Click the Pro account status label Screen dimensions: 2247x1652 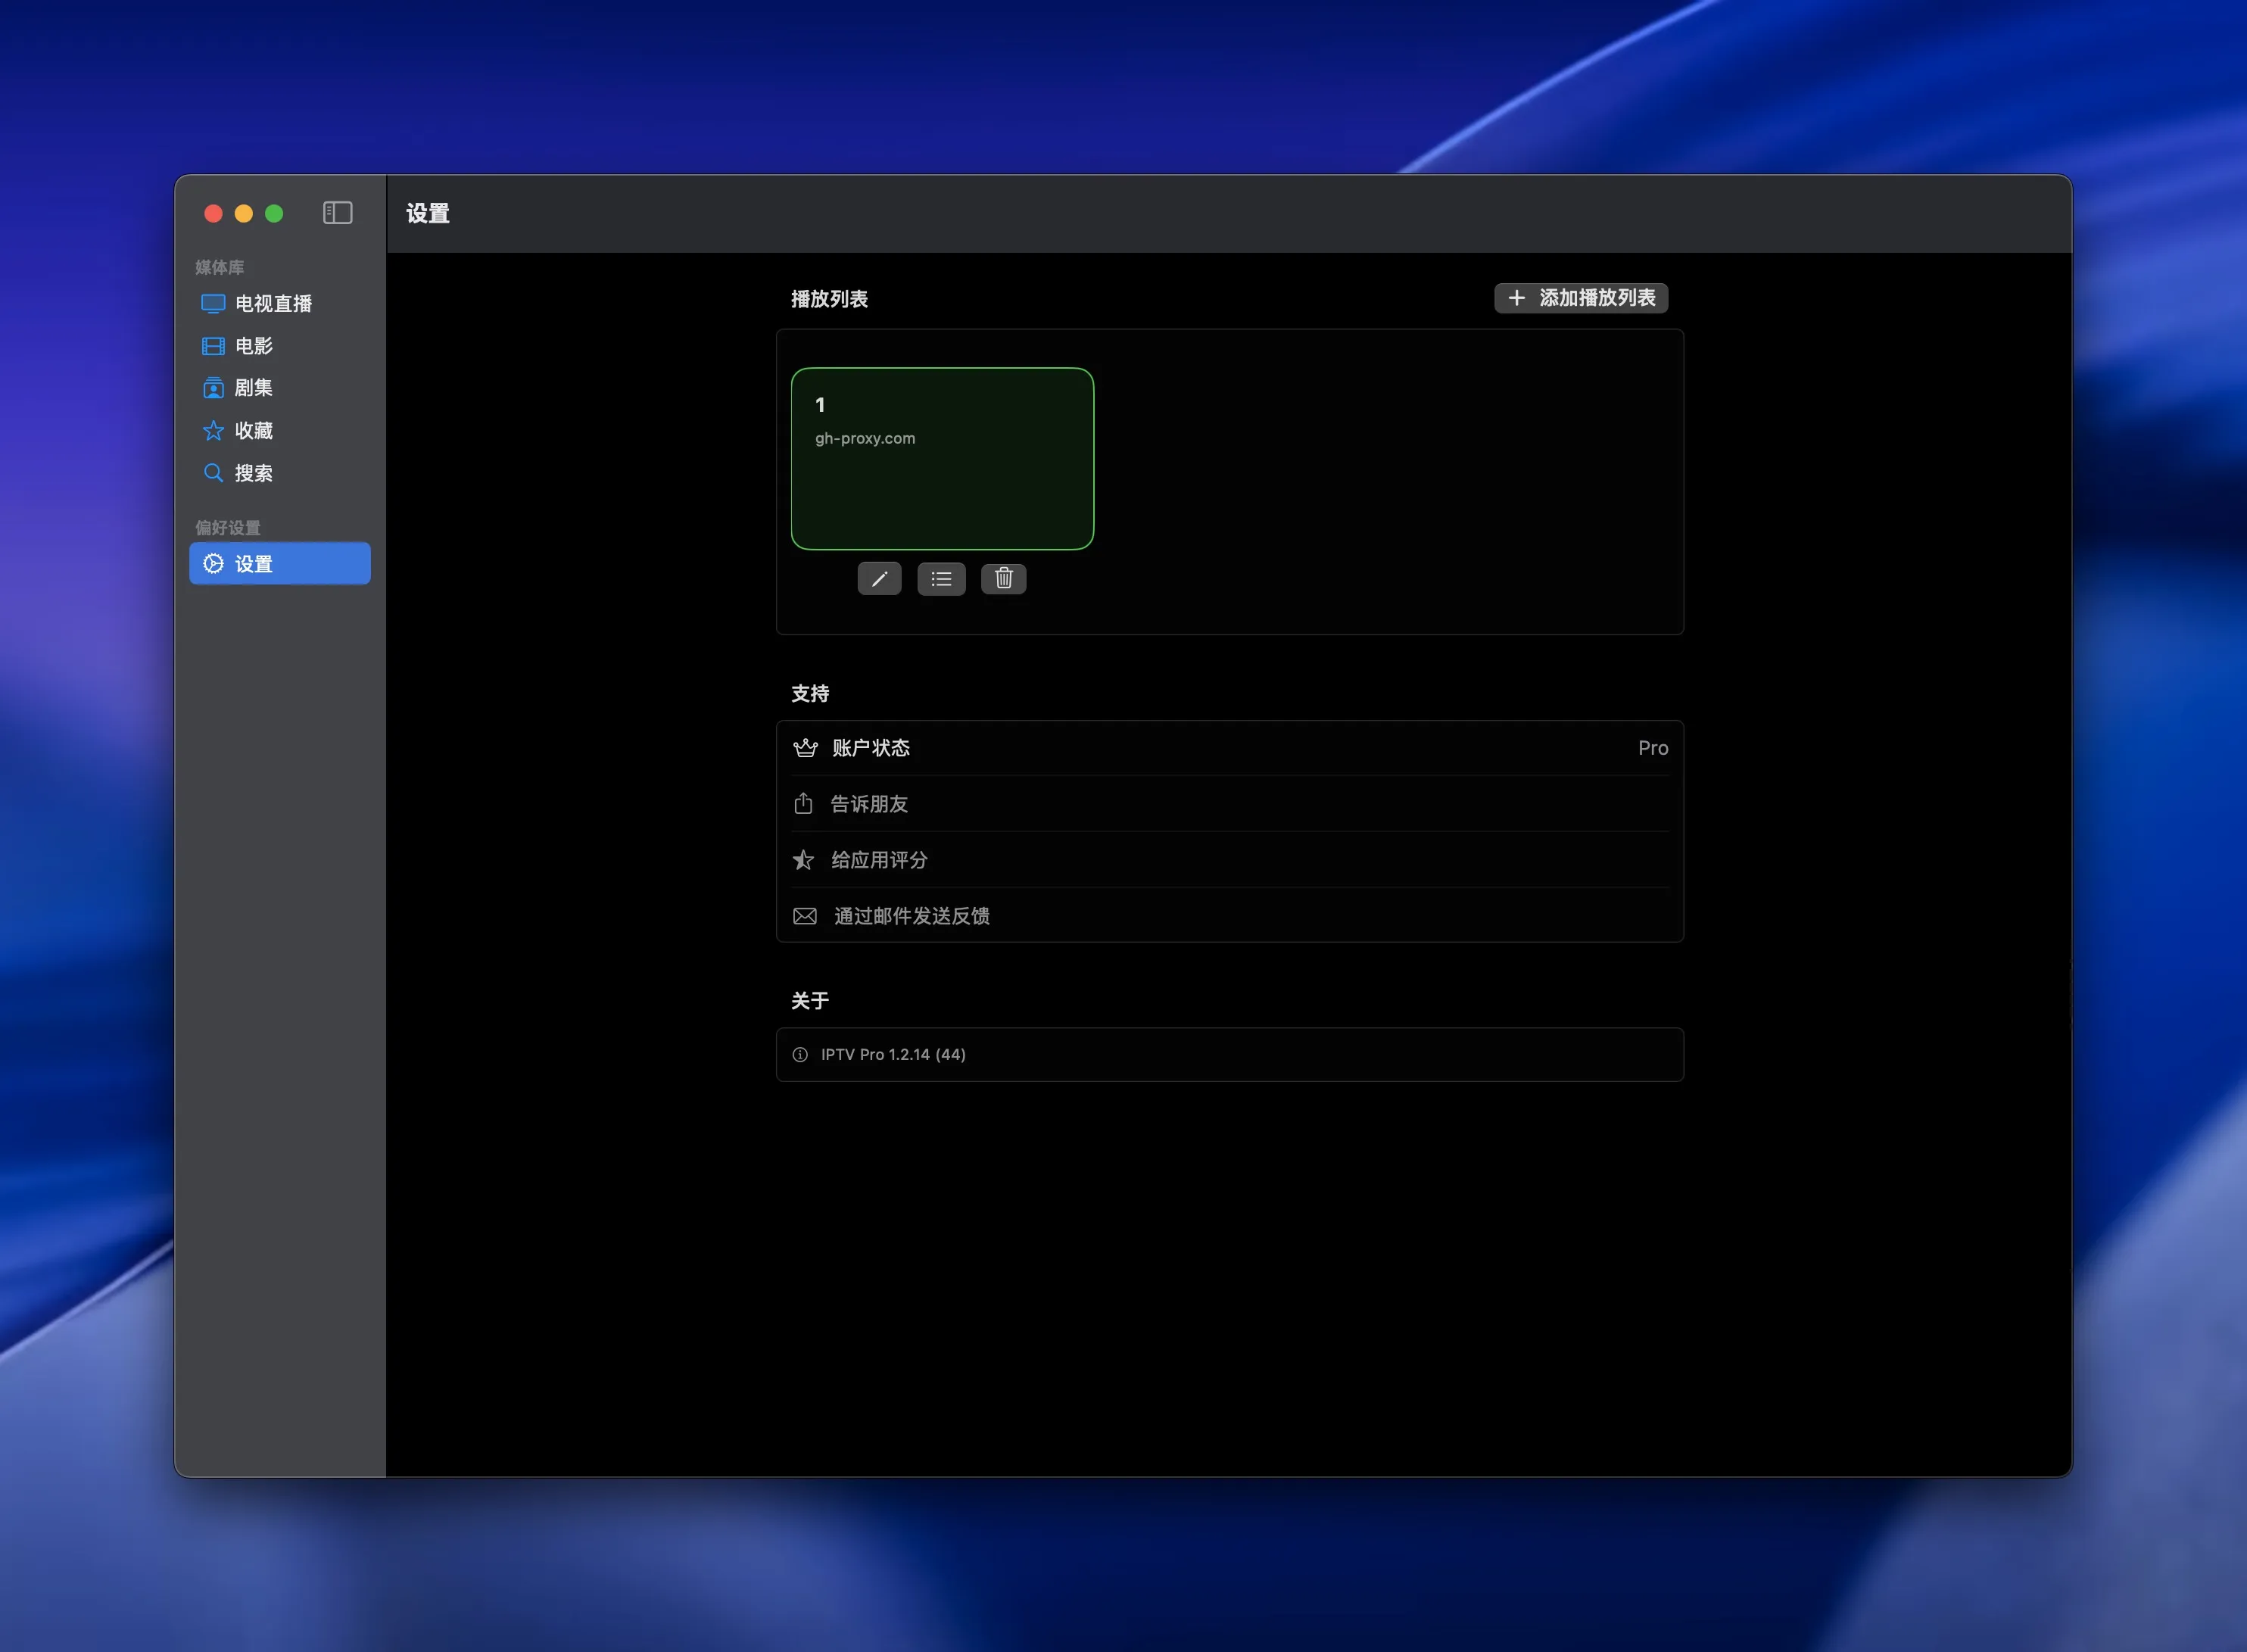tap(1653, 748)
